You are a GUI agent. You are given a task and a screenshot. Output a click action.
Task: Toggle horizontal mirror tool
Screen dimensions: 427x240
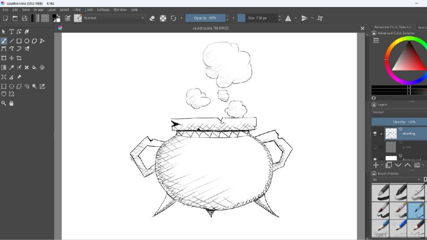click(x=288, y=18)
